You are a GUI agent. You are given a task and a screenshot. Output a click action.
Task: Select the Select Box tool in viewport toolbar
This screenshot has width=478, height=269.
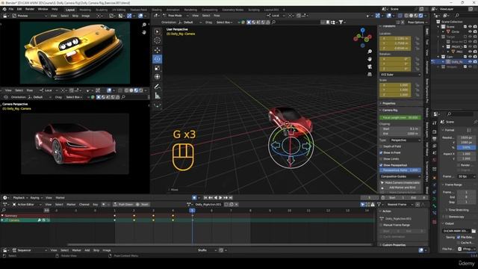tap(158, 31)
